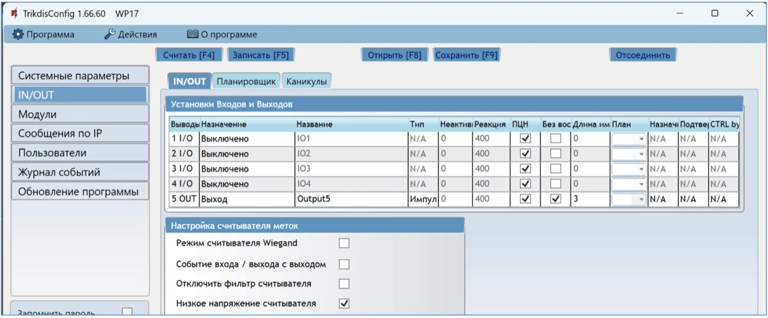Click the TrikdisConfig app icon in title bar

(x=14, y=13)
